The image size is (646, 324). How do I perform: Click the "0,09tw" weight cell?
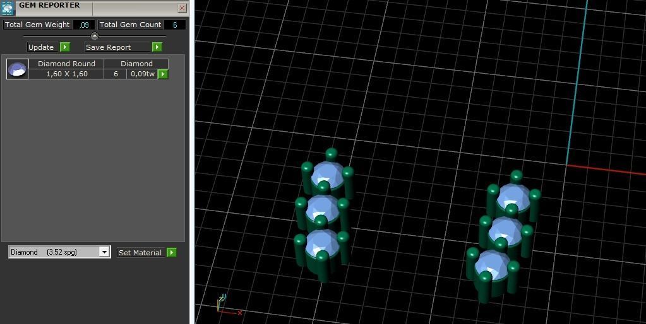pyautogui.click(x=143, y=74)
